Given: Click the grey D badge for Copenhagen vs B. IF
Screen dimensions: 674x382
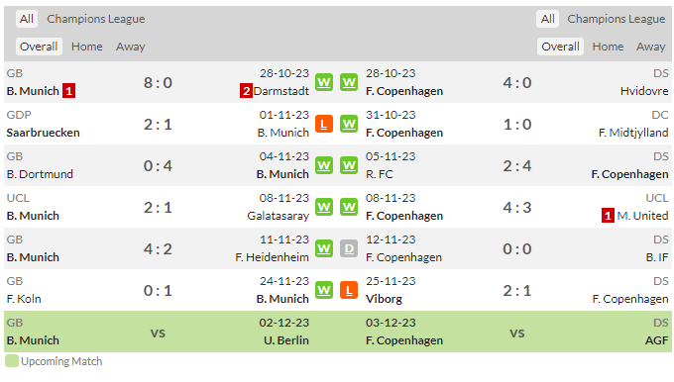Looking at the screenshot, I should click(x=349, y=248).
